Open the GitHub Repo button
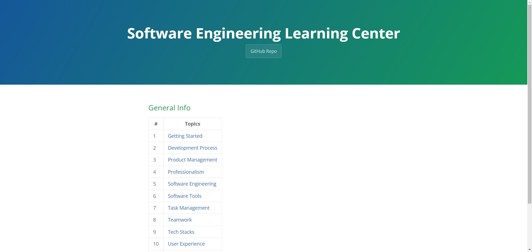Image resolution: width=532 pixels, height=252 pixels. [x=263, y=51]
